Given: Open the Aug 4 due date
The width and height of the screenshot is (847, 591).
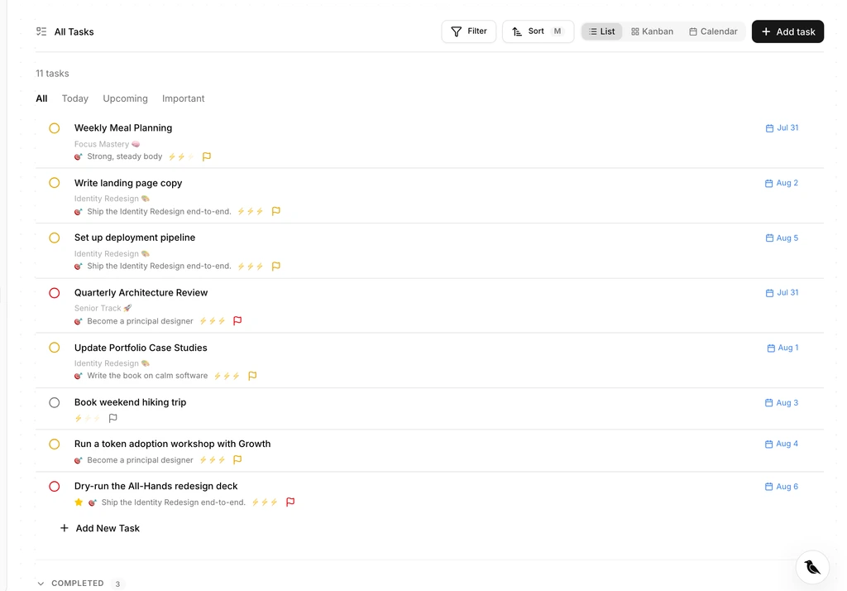Looking at the screenshot, I should point(781,444).
